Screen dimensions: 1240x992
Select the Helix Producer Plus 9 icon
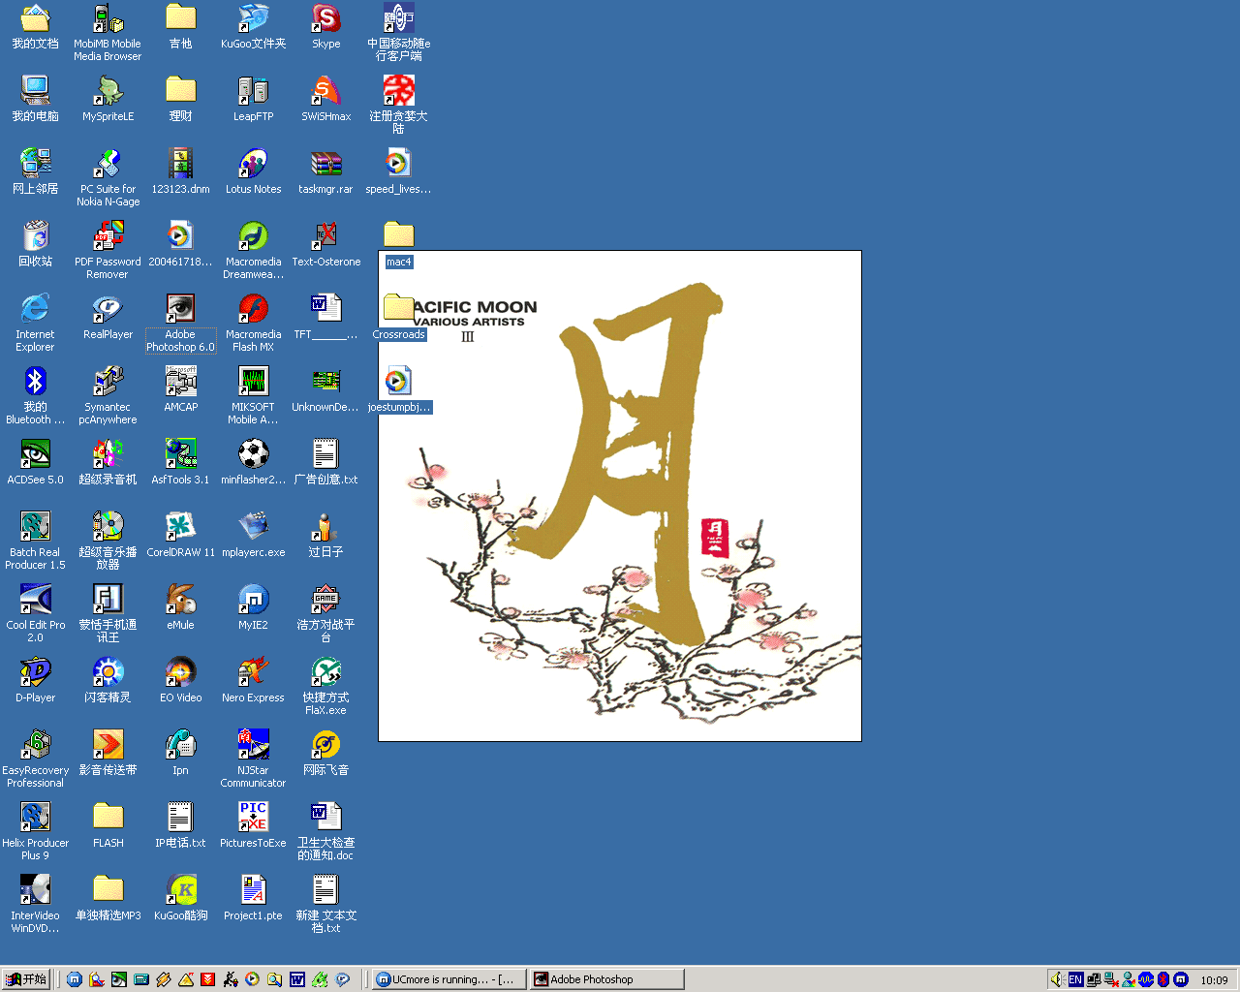(x=35, y=831)
